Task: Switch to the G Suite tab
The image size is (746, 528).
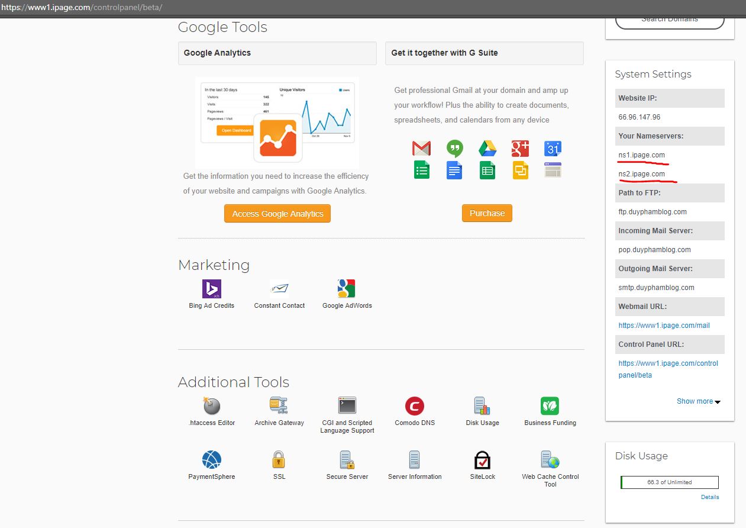Action: pos(484,53)
